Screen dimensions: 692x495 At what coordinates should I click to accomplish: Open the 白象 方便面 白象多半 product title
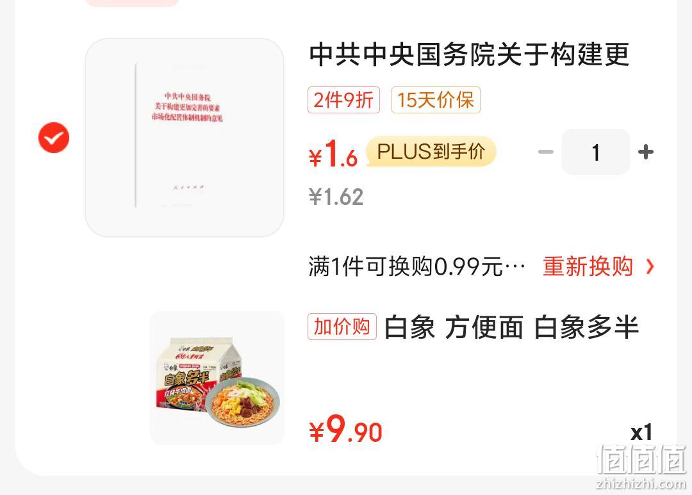coord(511,327)
